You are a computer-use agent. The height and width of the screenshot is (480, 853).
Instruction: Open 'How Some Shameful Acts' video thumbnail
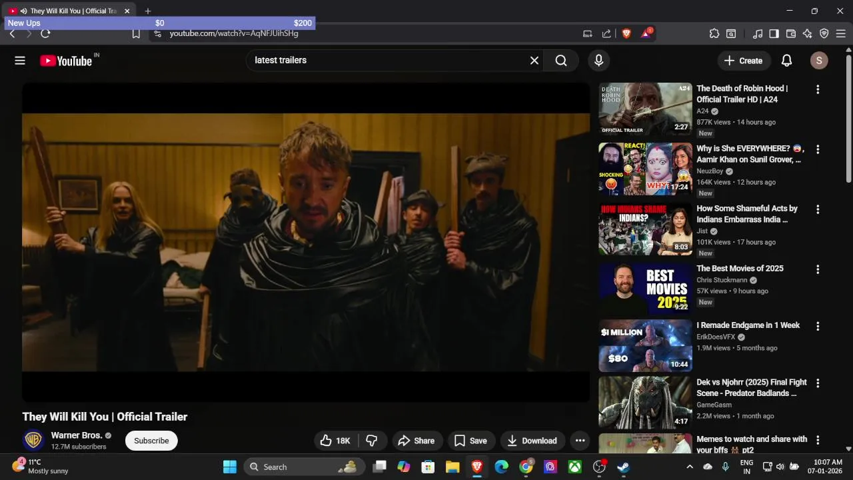tap(645, 229)
